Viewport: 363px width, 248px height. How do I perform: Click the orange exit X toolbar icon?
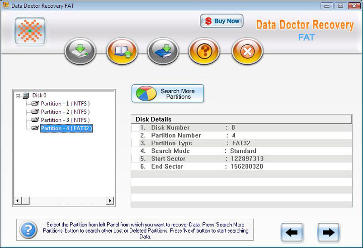(x=247, y=51)
